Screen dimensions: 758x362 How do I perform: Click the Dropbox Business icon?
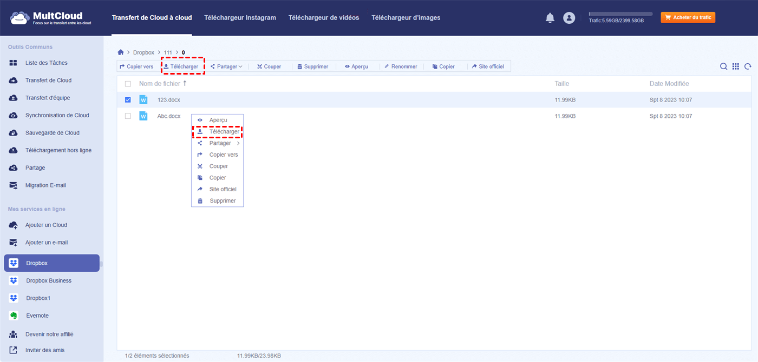pos(14,280)
